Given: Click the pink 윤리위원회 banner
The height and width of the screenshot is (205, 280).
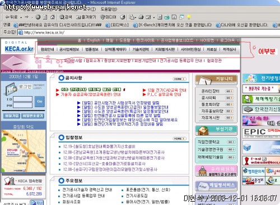Looking at the screenshot, I should click(216, 171).
